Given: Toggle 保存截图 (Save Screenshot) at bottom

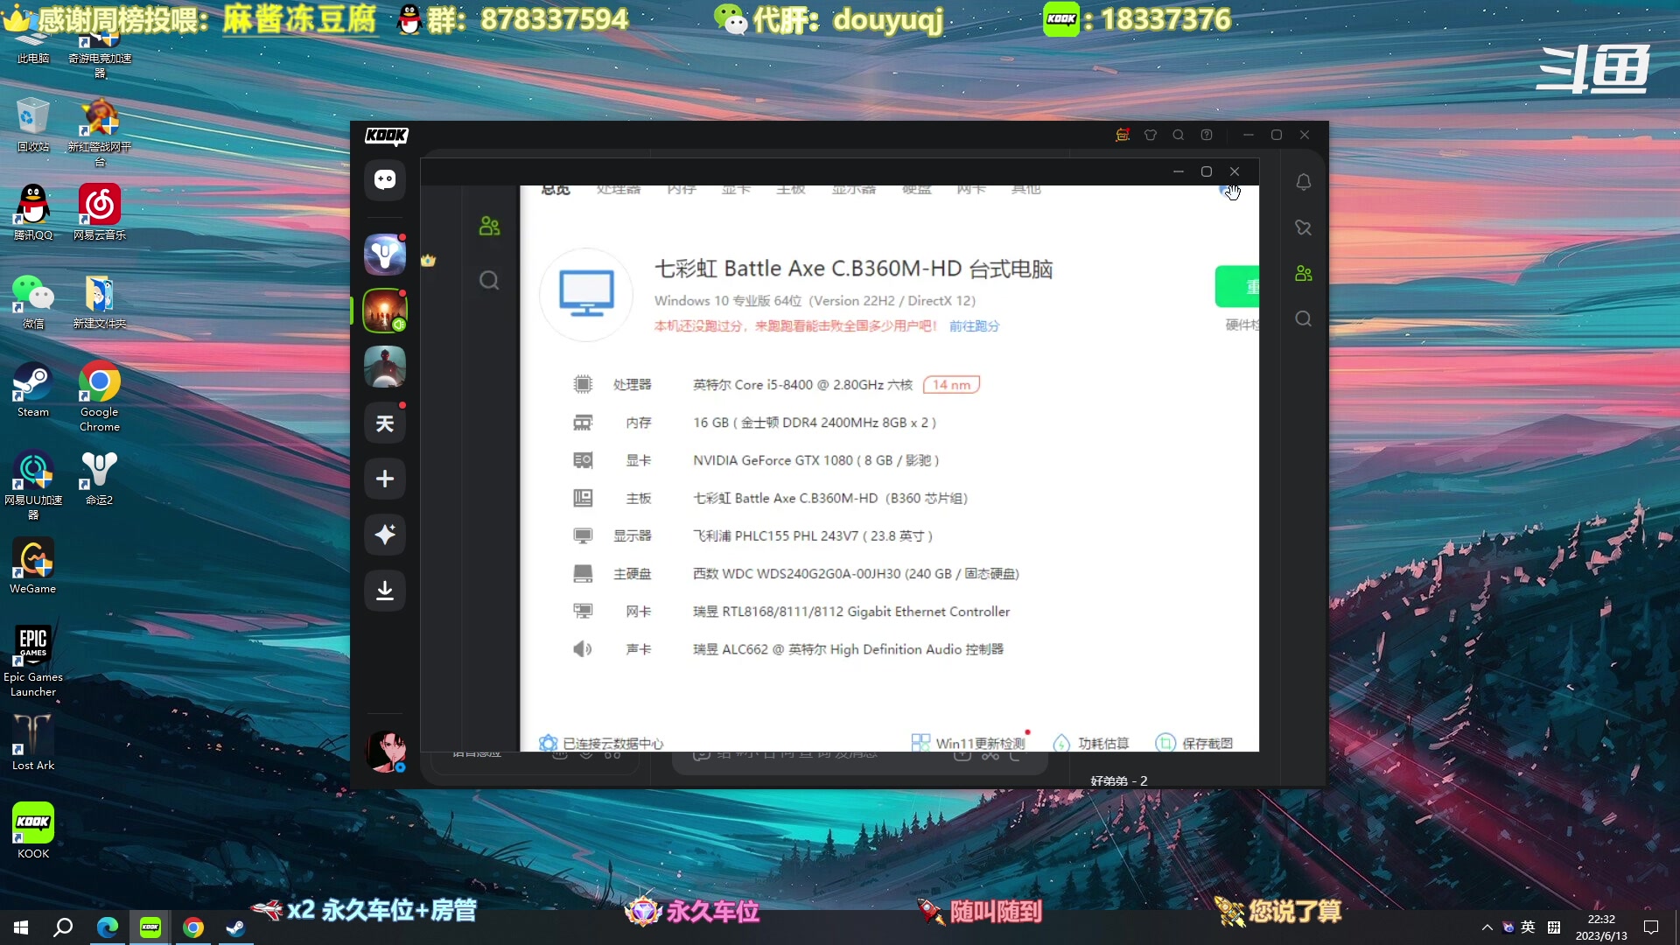Looking at the screenshot, I should (x=1195, y=742).
